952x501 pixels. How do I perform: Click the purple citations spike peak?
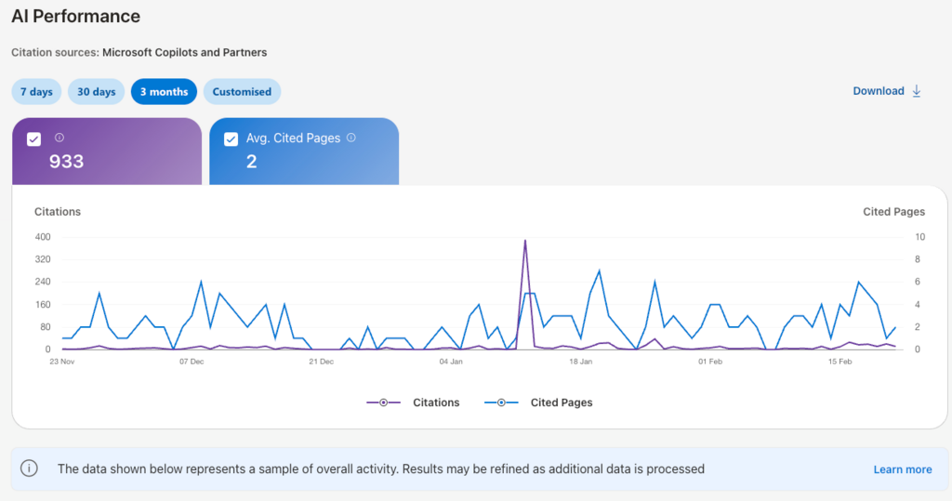[525, 241]
